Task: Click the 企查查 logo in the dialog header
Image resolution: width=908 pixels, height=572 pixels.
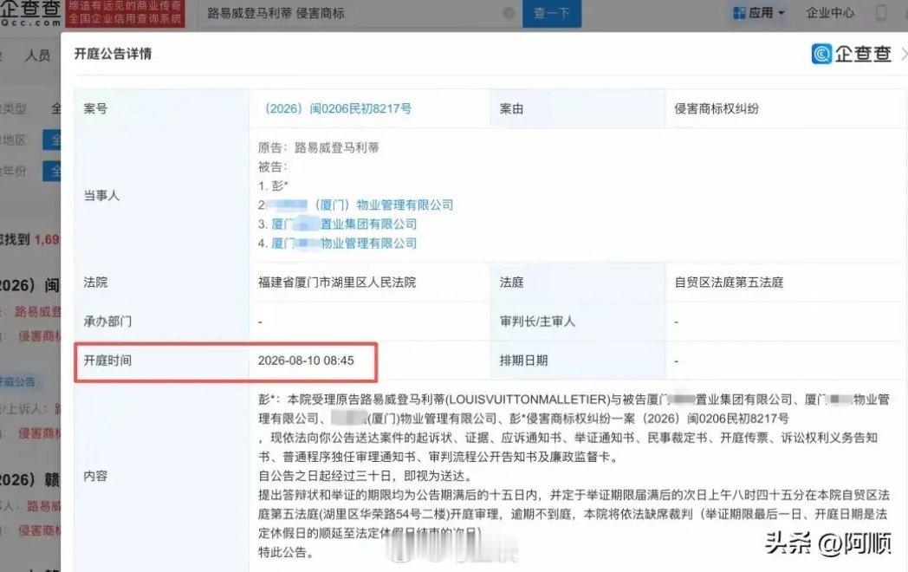Action: click(x=851, y=54)
